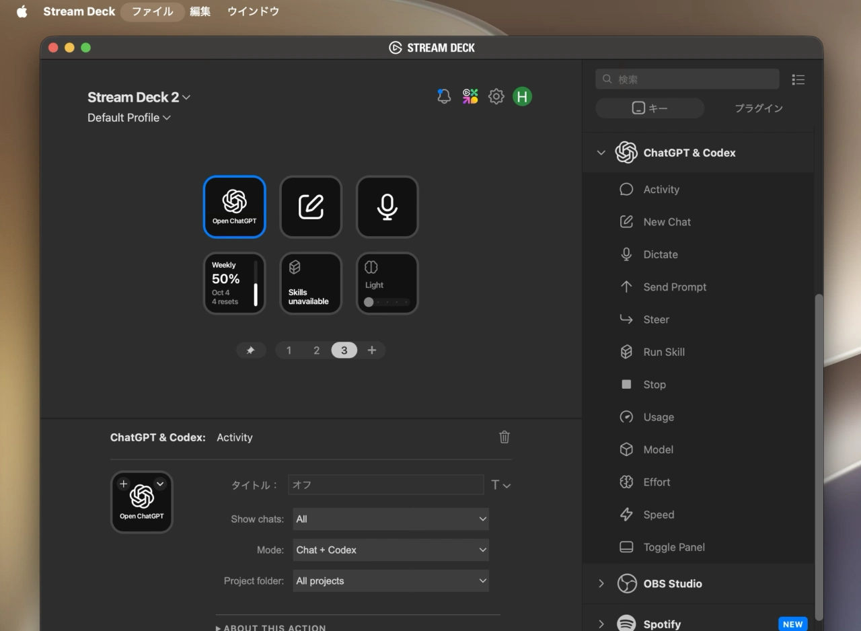Image resolution: width=861 pixels, height=631 pixels.
Task: Open the Stream Deck 2 device dropdown
Action: coord(139,97)
